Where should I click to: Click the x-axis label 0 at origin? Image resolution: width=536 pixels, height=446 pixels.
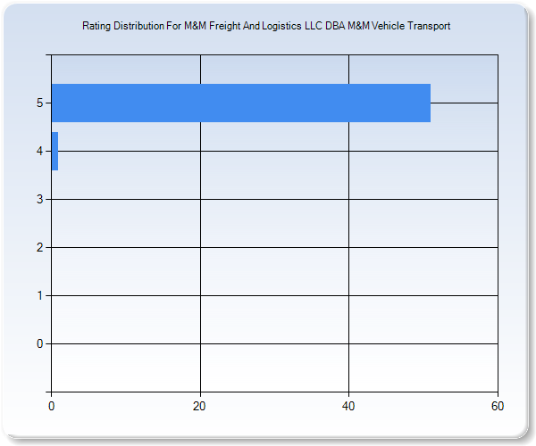(x=51, y=406)
